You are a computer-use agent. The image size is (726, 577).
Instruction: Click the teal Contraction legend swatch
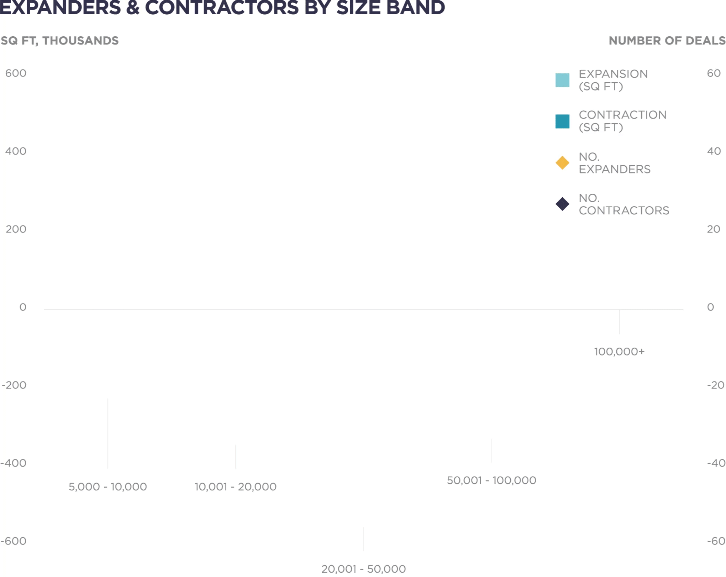point(562,121)
